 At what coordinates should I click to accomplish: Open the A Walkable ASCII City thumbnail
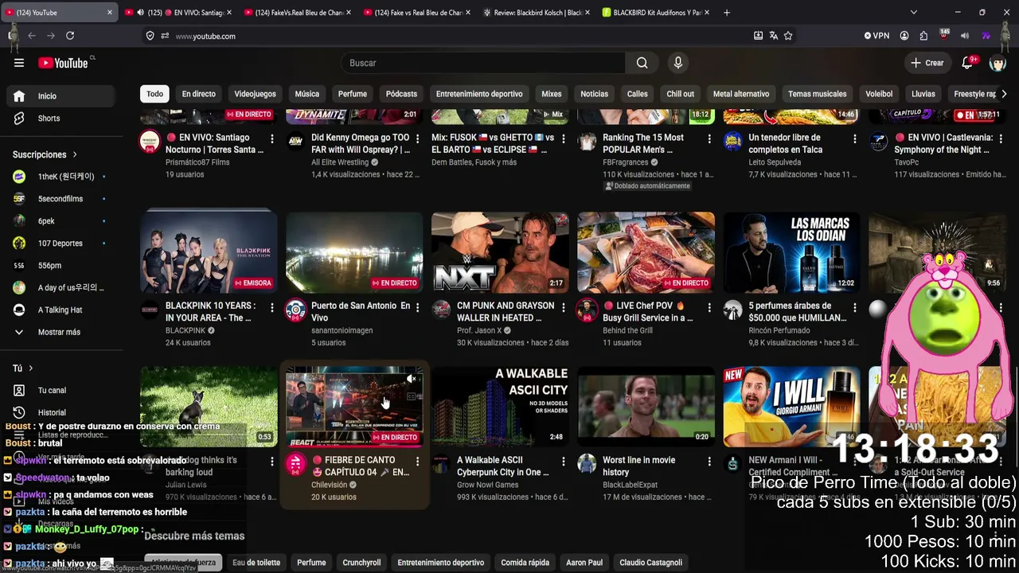(500, 406)
